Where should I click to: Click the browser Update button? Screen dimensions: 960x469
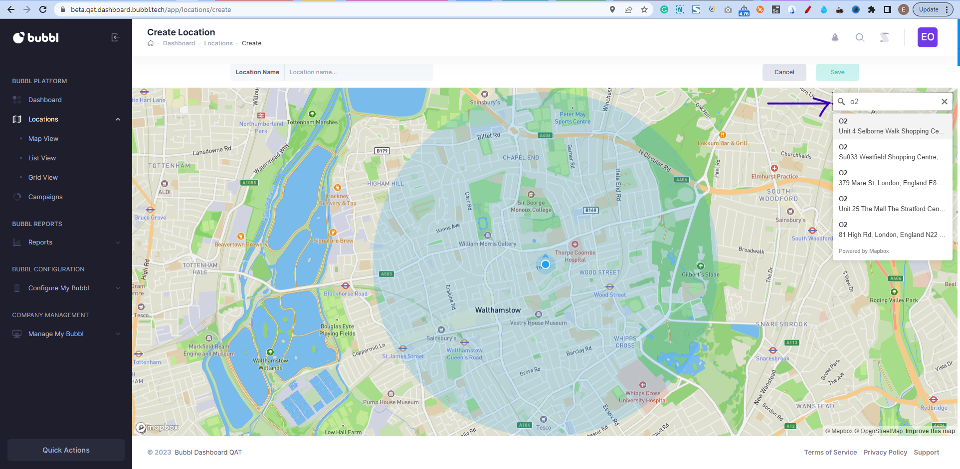[929, 9]
